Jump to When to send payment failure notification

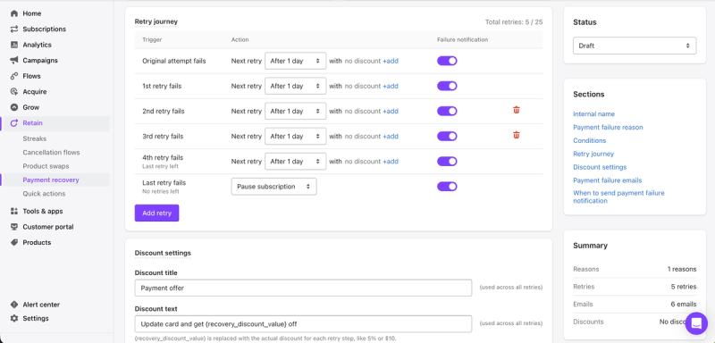(618, 197)
